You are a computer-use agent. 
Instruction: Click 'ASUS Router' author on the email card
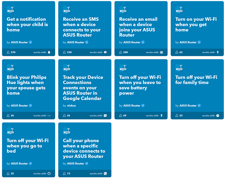click(132, 42)
